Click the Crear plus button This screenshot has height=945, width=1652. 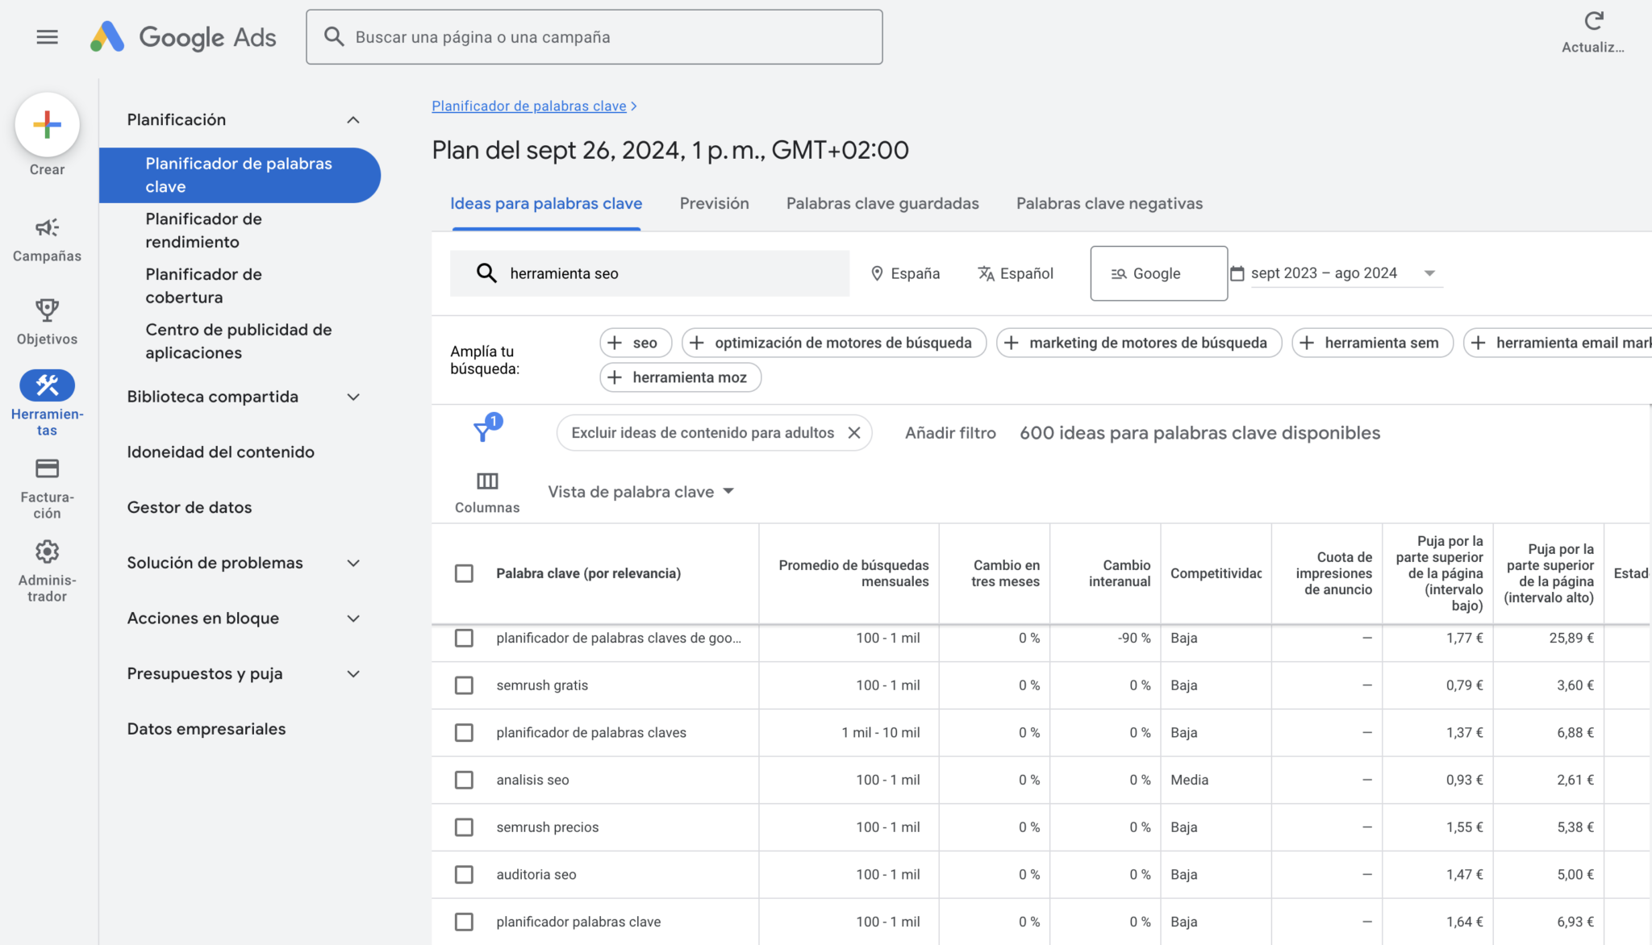(x=47, y=124)
